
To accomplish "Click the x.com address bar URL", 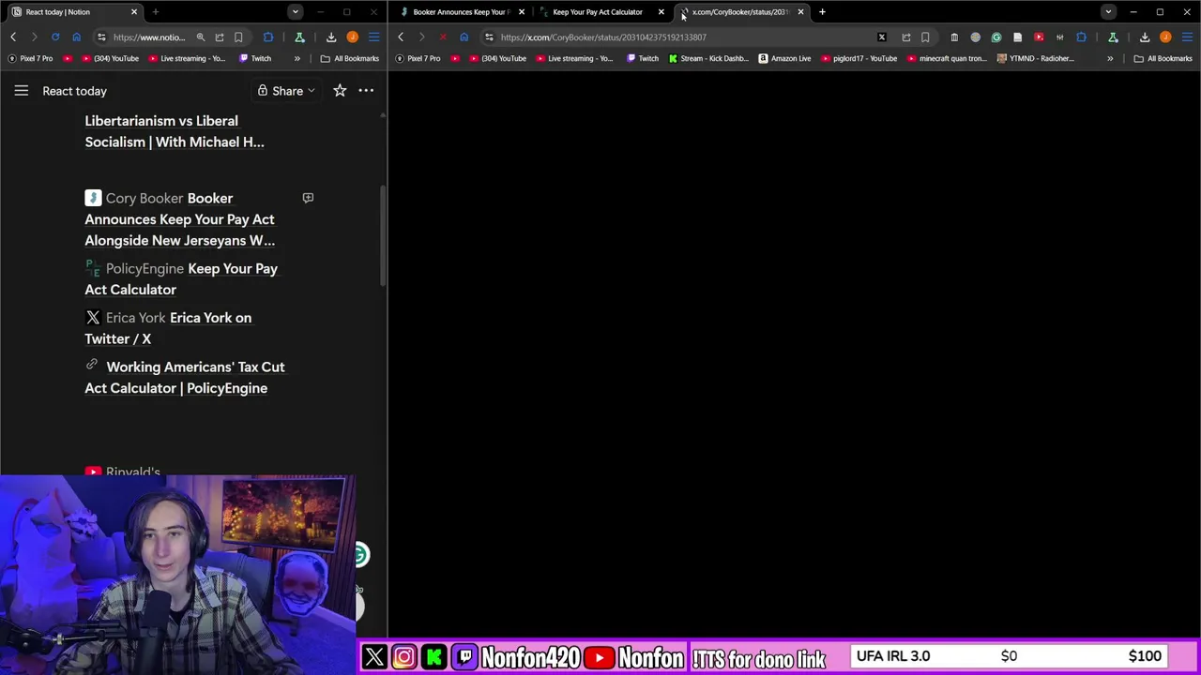I will click(x=603, y=37).
